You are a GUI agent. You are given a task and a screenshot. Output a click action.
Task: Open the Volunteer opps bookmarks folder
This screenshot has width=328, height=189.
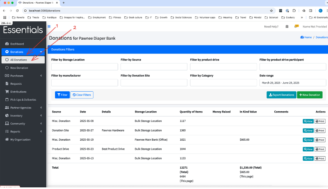205,18
